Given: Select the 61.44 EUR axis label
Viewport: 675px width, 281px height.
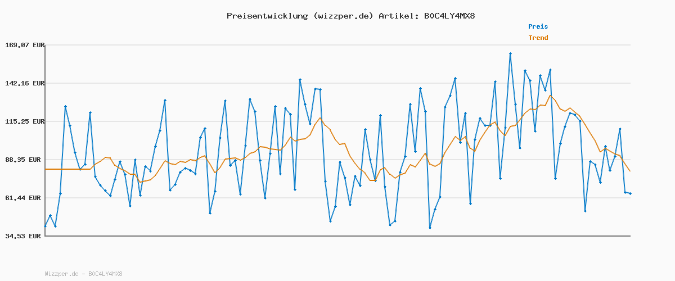Looking at the screenshot, I should coord(24,198).
